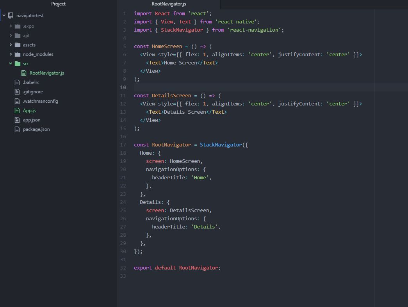The height and width of the screenshot is (307, 408).
Task: Click justifyContent on line 12
Action: [x=299, y=104]
